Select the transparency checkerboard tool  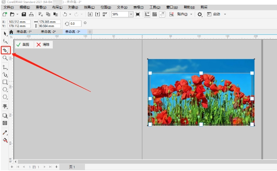pyautogui.click(x=5, y=123)
